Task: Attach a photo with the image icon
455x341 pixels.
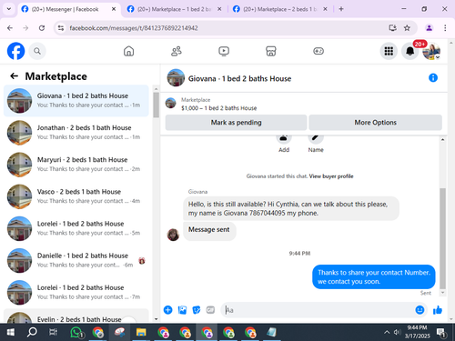Action: [x=182, y=310]
